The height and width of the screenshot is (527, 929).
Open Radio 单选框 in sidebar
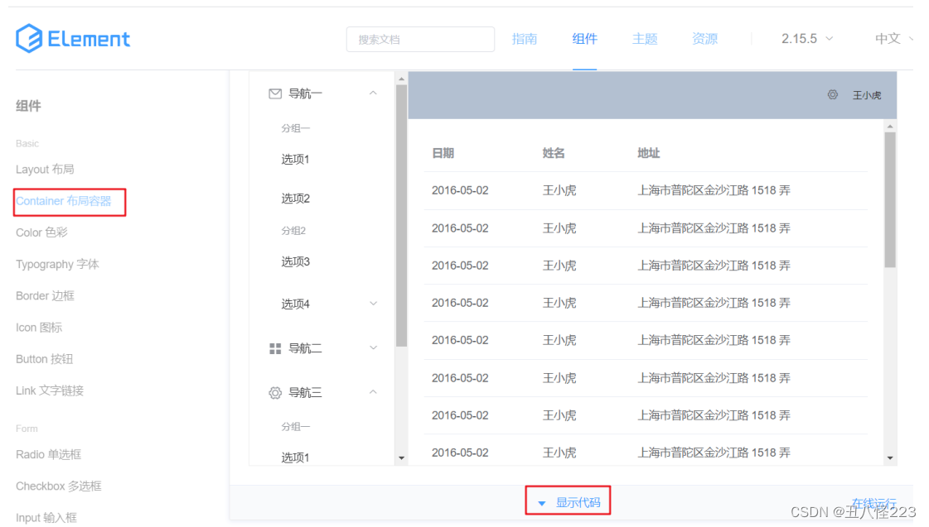click(x=49, y=455)
